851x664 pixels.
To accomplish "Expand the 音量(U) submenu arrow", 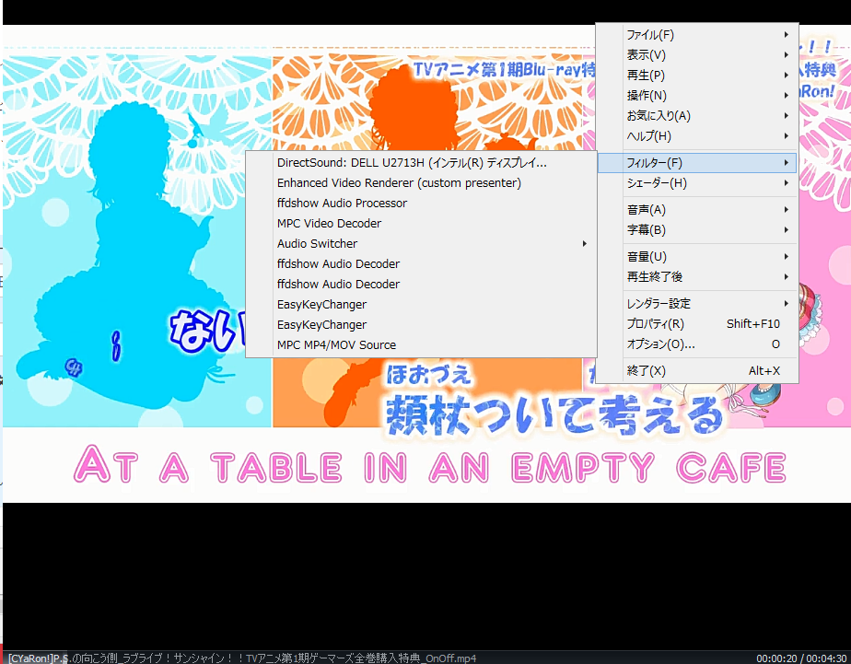I will pos(787,257).
